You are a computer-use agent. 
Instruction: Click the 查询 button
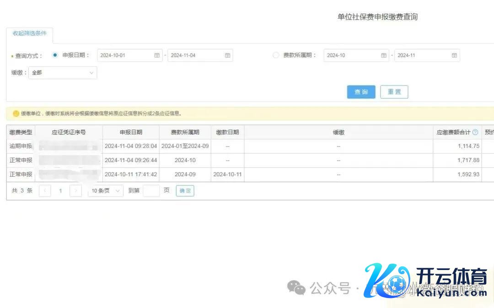click(x=361, y=92)
